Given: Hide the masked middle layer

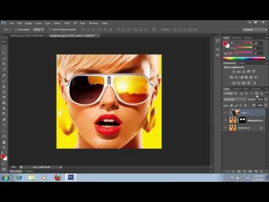Looking at the screenshot, I should (225, 120).
